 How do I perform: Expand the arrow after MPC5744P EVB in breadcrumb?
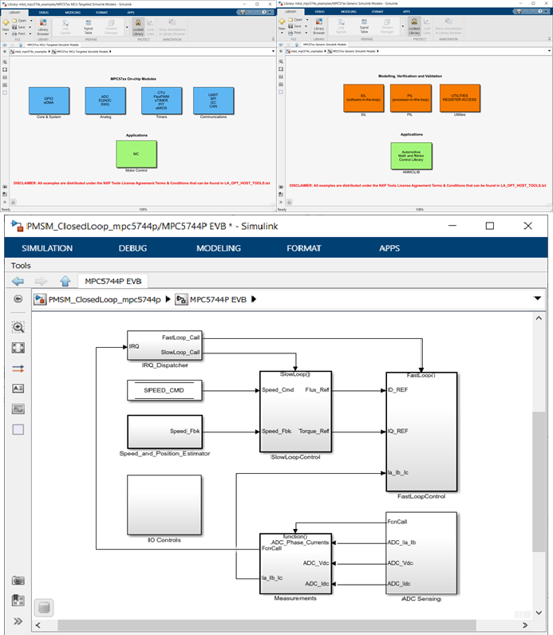coord(254,299)
